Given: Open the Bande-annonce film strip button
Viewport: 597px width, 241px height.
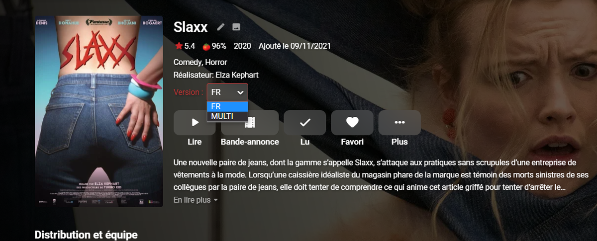Looking at the screenshot, I should (250, 122).
